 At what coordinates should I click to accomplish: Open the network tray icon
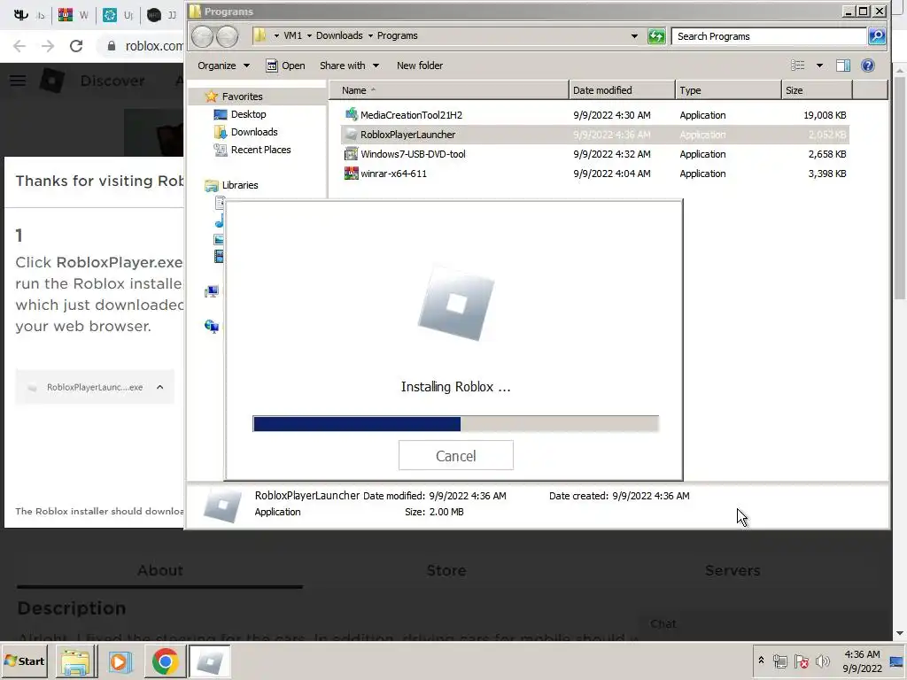coord(780,661)
